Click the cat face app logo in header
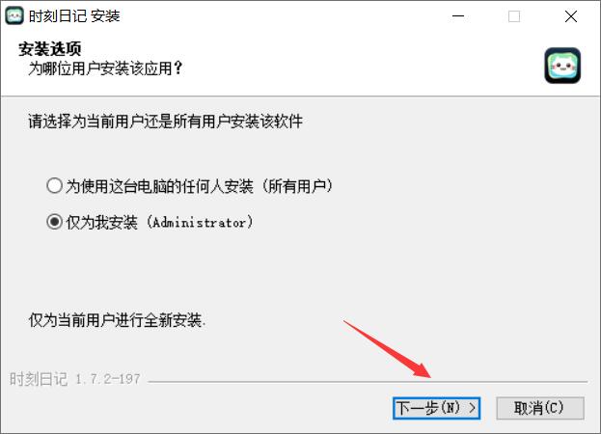The width and height of the screenshot is (601, 434). coord(562,66)
